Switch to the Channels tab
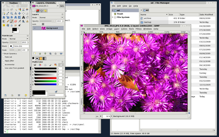 coord(38,11)
